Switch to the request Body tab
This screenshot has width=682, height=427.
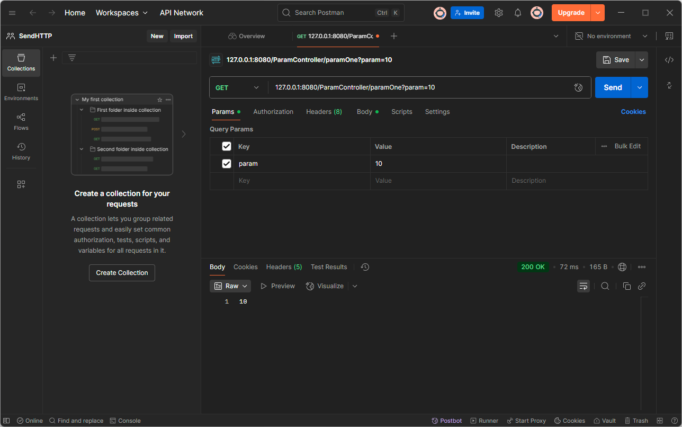tap(367, 112)
